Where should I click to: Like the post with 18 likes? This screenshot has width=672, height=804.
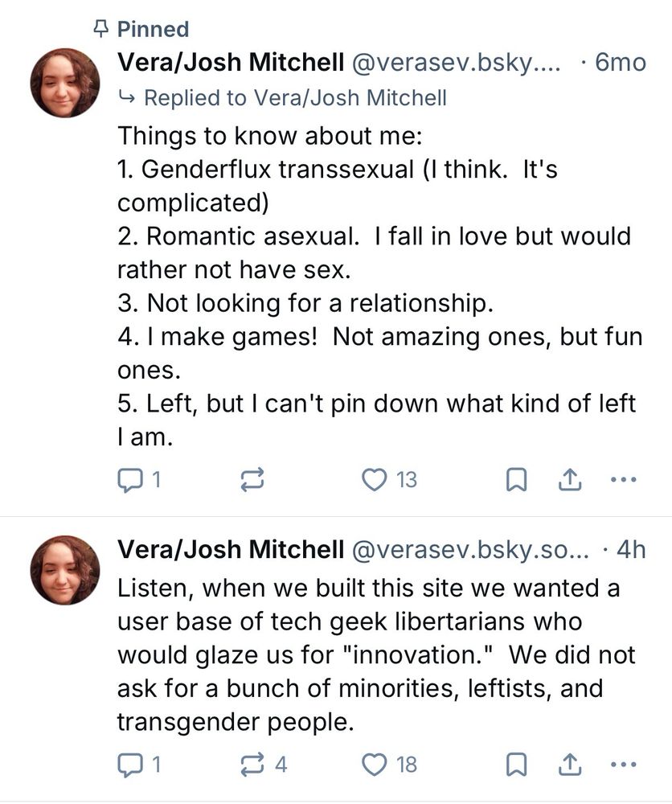click(374, 764)
